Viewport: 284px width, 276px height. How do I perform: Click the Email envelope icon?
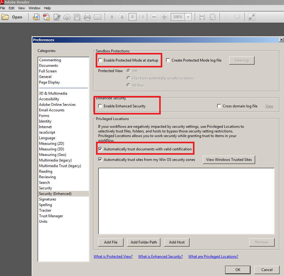coord(98,17)
